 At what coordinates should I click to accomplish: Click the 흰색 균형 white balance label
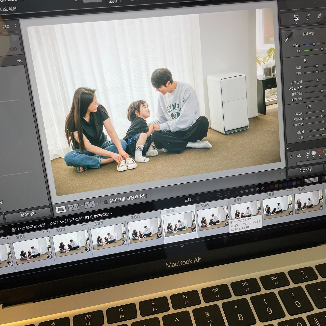[x=308, y=33]
